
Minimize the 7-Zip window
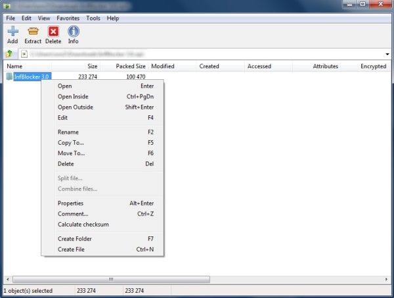pyautogui.click(x=349, y=5)
